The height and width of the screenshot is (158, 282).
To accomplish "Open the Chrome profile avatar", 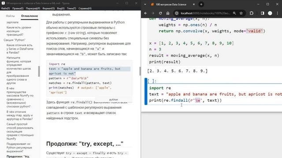I will [270, 13].
